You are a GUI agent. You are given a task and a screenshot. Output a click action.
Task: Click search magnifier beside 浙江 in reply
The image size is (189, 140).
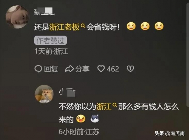(x=115, y=105)
